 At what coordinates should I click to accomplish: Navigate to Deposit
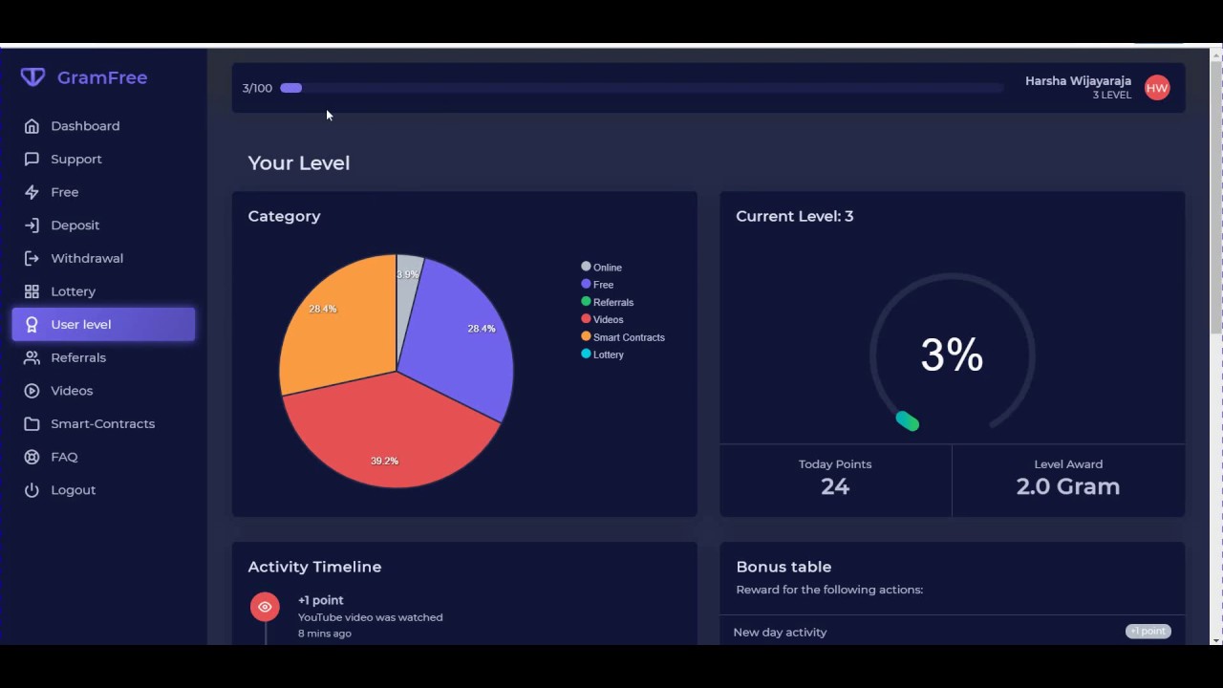(103, 226)
